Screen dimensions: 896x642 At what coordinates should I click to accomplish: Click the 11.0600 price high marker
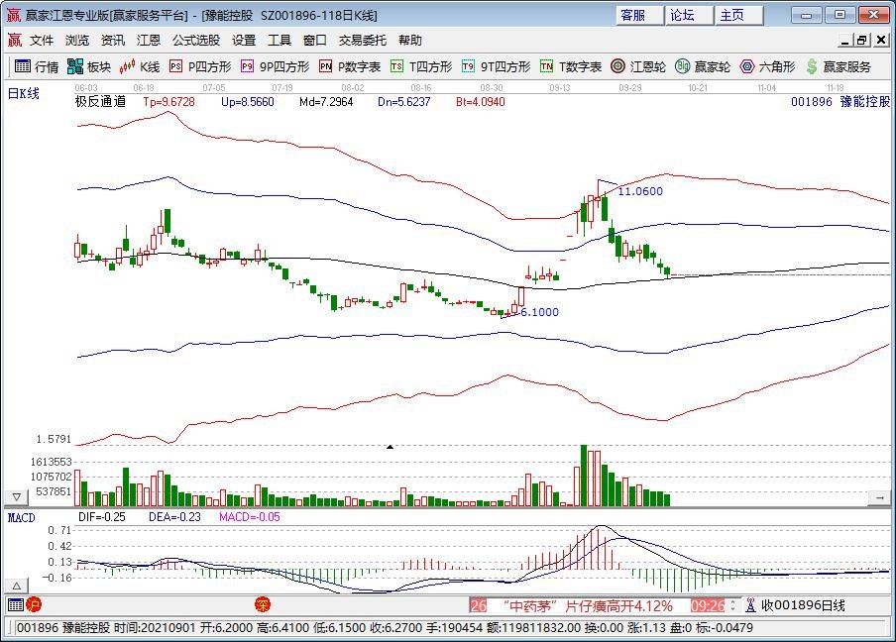640,191
